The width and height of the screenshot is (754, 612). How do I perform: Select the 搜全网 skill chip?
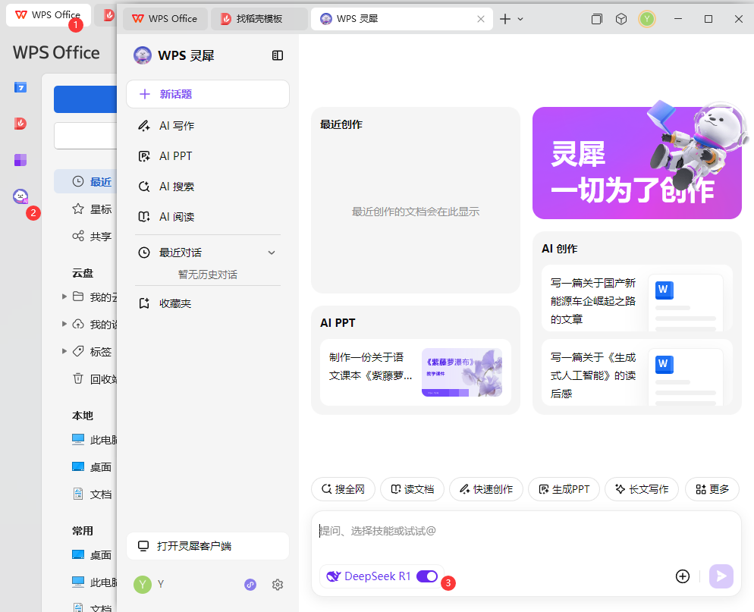coord(343,489)
